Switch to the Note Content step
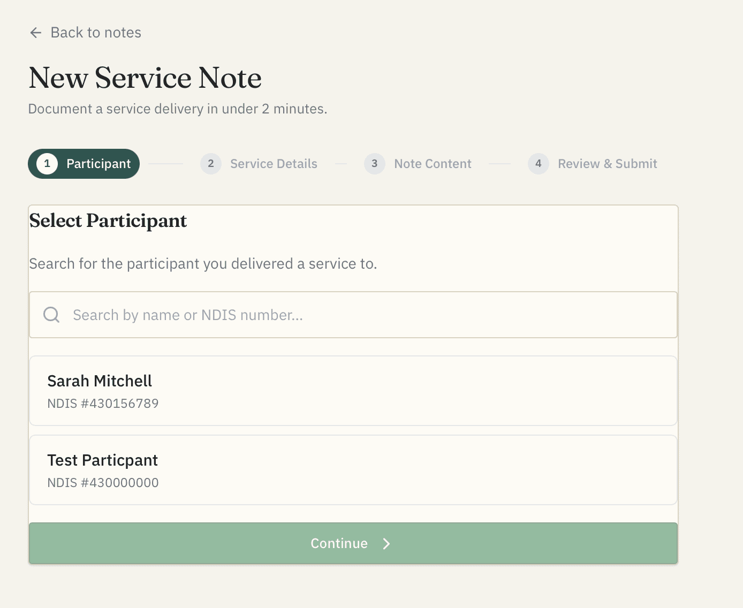 pyautogui.click(x=418, y=164)
